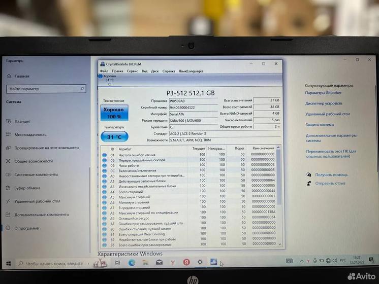
Task: Click status circle of Включения/отключения row
Action: (105, 171)
